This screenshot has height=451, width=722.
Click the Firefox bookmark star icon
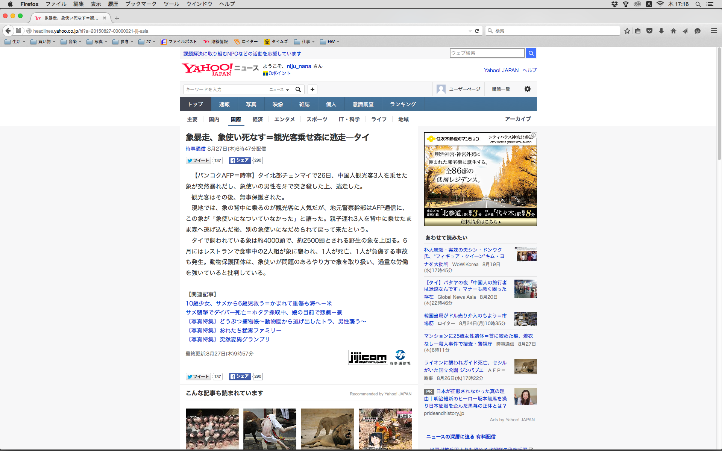point(627,31)
